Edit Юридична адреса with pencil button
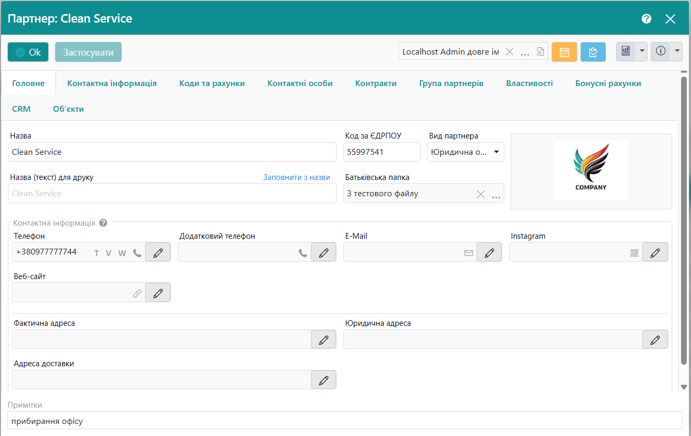 coord(655,339)
